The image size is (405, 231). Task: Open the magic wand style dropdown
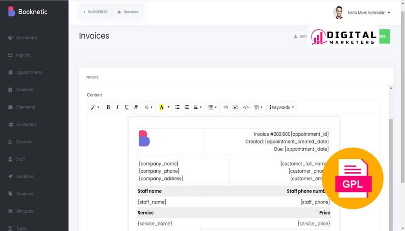[x=95, y=107]
